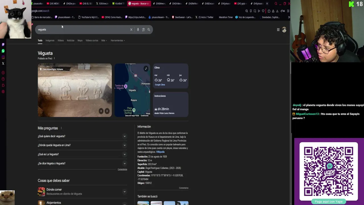The width and height of the screenshot is (364, 205).
Task: Open the 'Marathon Timer' bookmark
Action: 226,17
